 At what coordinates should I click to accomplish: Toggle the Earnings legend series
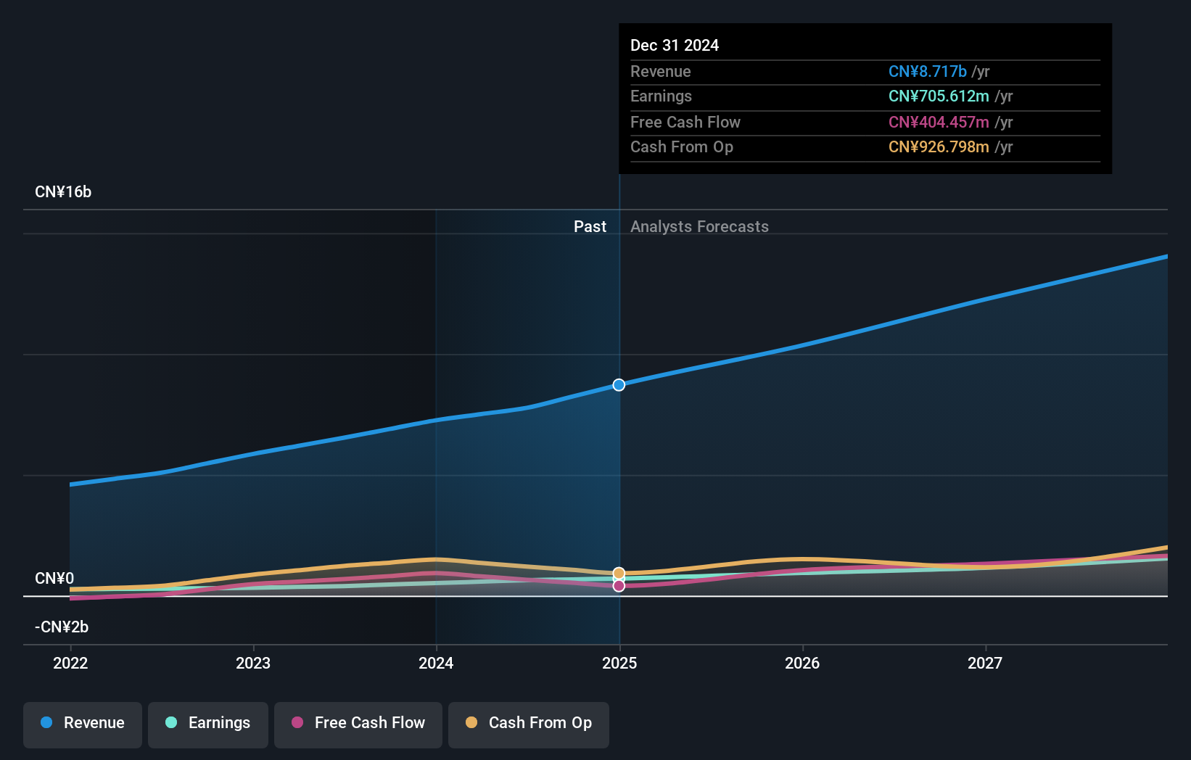tap(208, 724)
